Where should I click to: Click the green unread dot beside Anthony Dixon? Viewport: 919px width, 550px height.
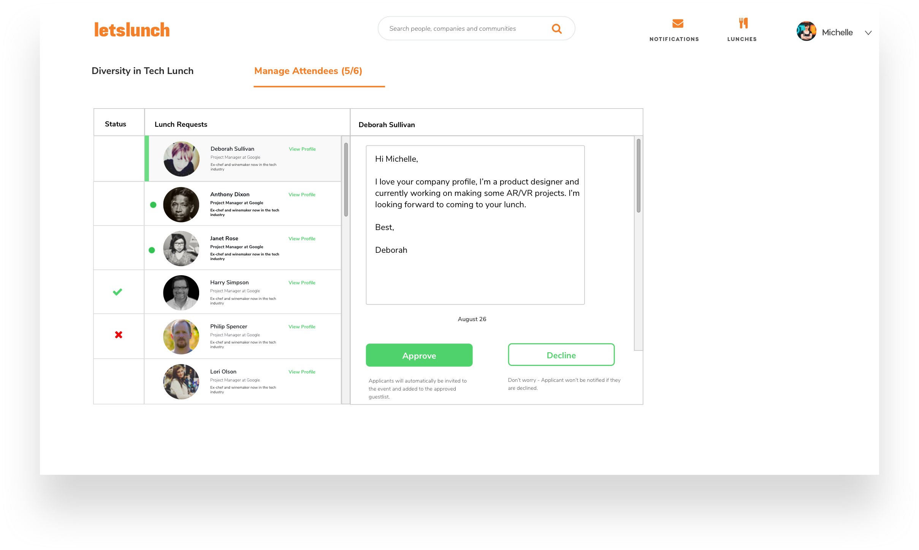pos(153,205)
